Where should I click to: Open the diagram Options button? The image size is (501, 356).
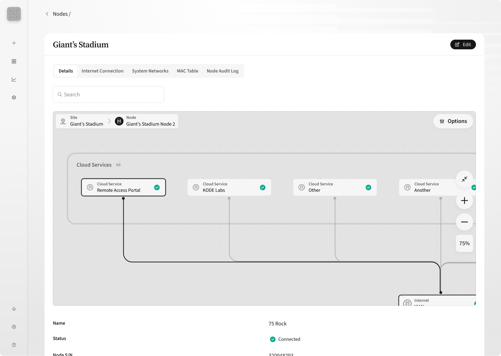click(453, 121)
